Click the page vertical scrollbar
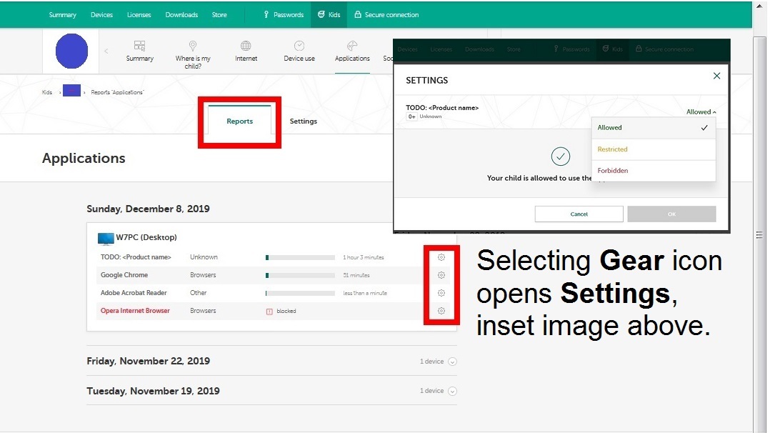This screenshot has height=433, width=770. 759,235
